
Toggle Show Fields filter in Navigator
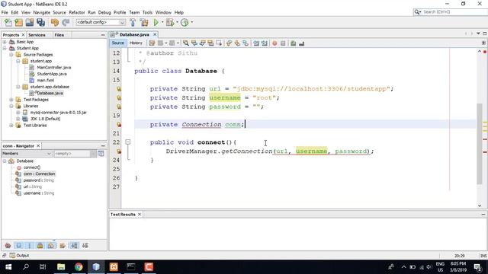(19, 245)
